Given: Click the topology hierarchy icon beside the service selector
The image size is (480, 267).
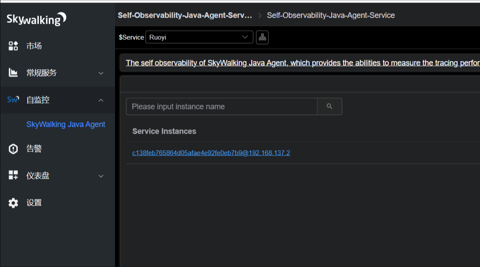Looking at the screenshot, I should (262, 37).
